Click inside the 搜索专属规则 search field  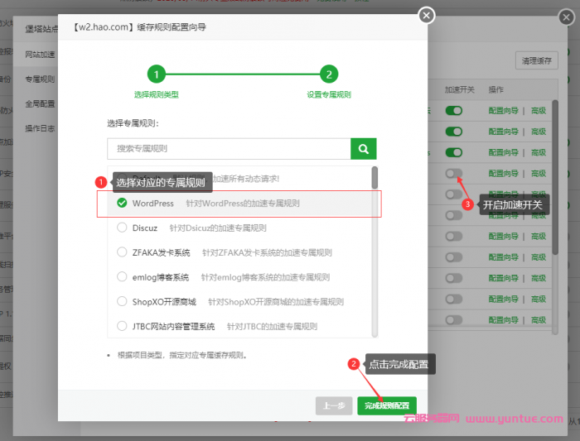(x=228, y=148)
